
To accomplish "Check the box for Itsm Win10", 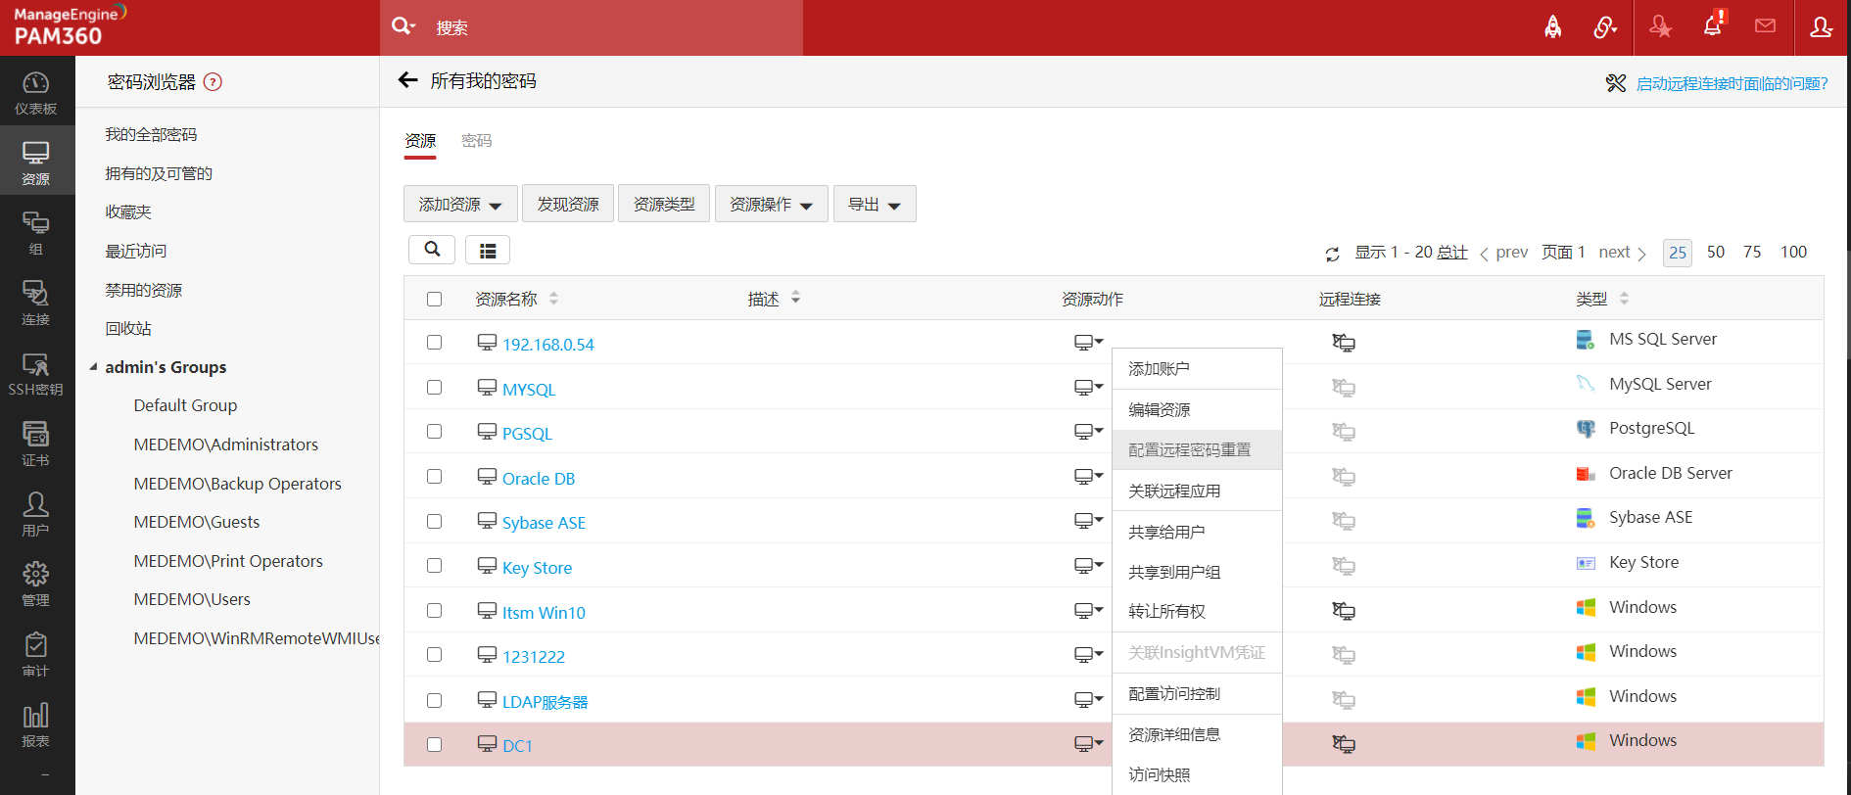I will pos(435,611).
